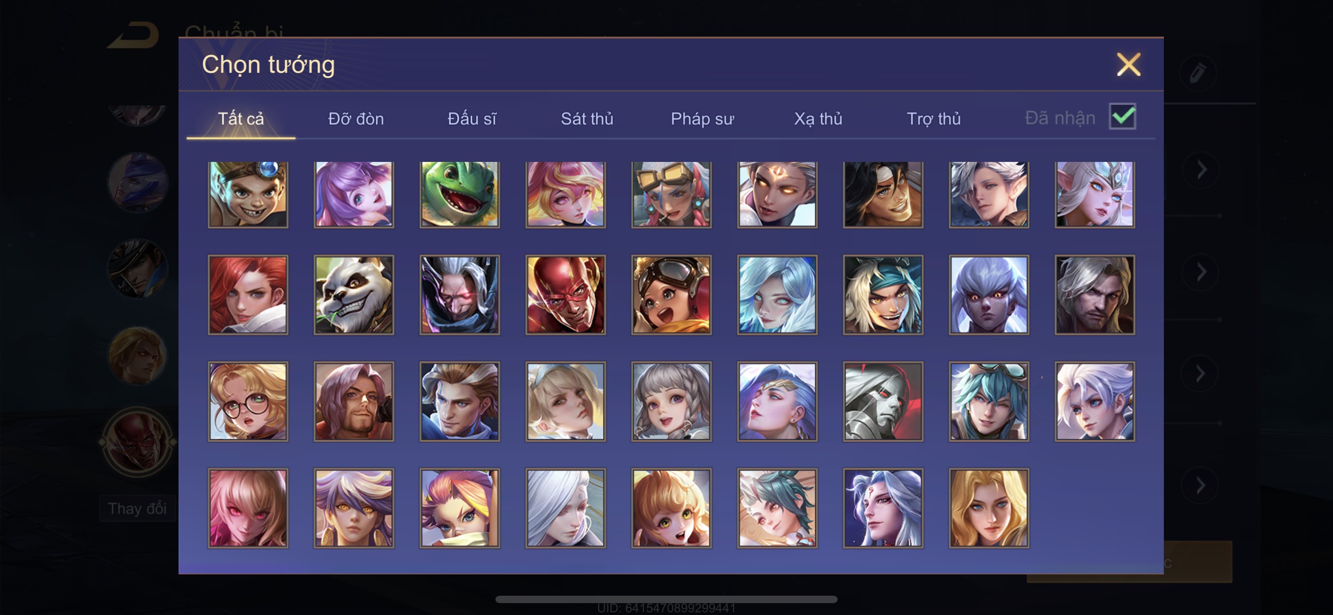Viewport: 1333px width, 615px height.
Task: Pick the last golden-haired woman portrait
Action: (989, 508)
